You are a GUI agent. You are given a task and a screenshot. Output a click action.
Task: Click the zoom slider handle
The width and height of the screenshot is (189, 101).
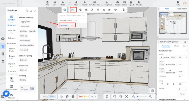point(138,96)
